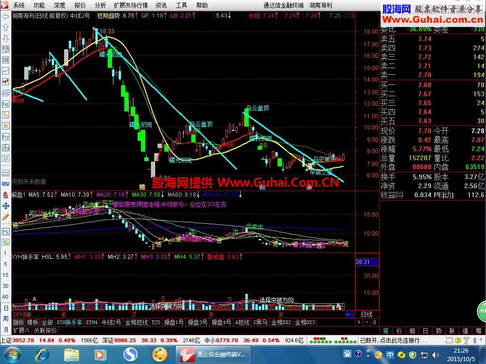Click the stacked windows icon in left toolbar
This screenshot has height=364, width=486.
[x=5, y=93]
